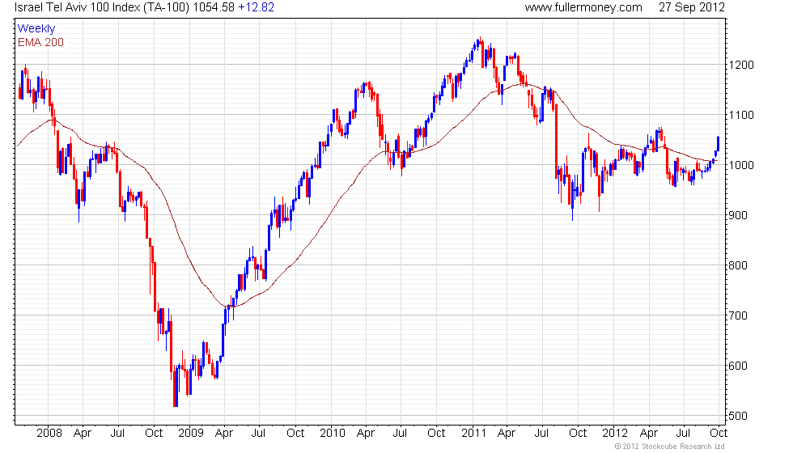Click the date '27 Sep 2012'
Screen dimensions: 793x453
(x=691, y=7)
